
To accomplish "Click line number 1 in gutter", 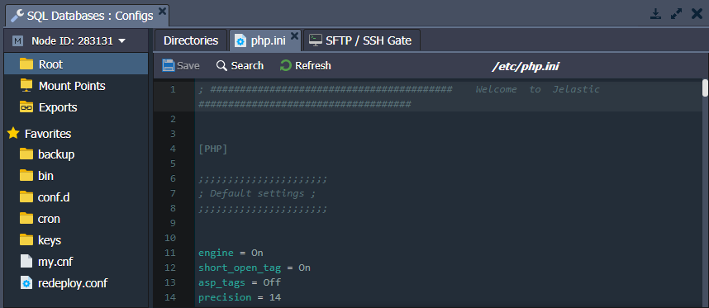I will click(173, 89).
